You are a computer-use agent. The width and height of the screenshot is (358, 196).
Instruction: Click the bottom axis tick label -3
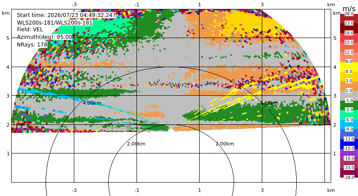click(x=74, y=190)
